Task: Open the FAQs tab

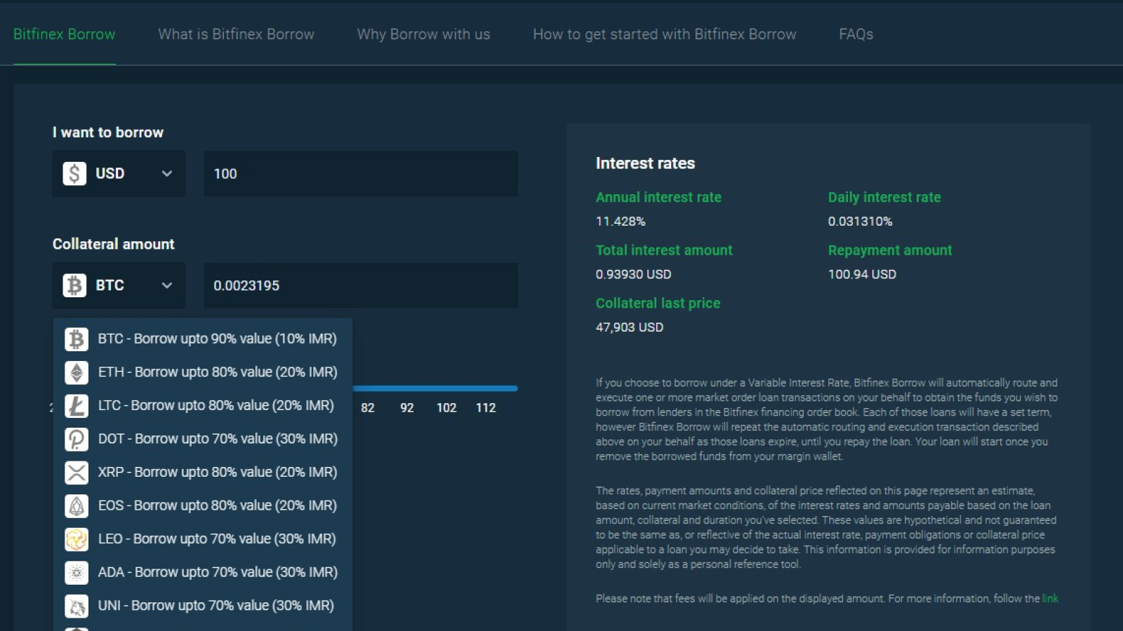Action: [x=856, y=34]
